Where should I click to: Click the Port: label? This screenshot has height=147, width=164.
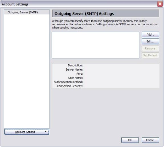(x=79, y=74)
